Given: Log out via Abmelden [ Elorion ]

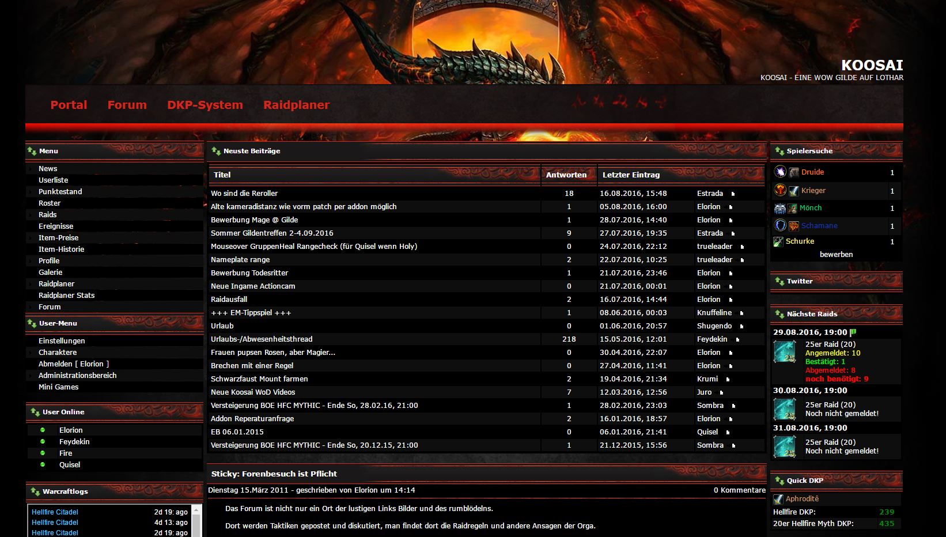Looking at the screenshot, I should point(74,364).
